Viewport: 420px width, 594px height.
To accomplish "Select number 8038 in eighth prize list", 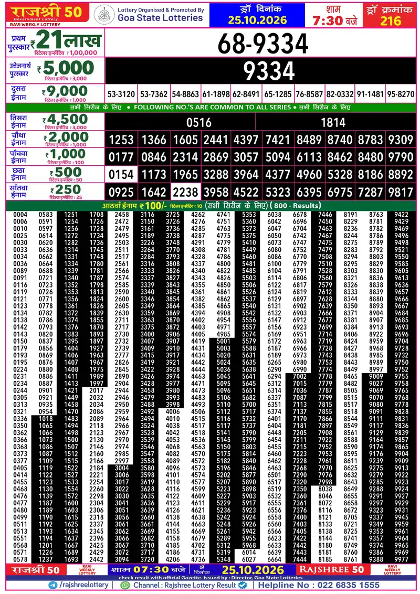I will 325,489.
